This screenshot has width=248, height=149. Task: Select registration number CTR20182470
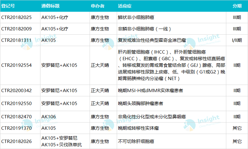point(17,117)
